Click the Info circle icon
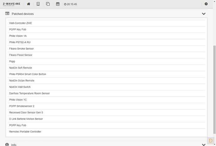Screen dimensions: 216x146 click(7, 144)
